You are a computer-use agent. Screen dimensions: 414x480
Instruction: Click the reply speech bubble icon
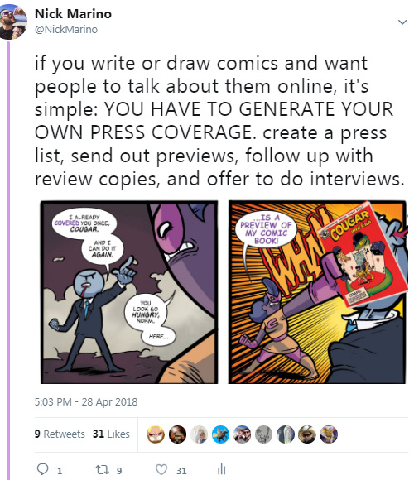pyautogui.click(x=42, y=469)
